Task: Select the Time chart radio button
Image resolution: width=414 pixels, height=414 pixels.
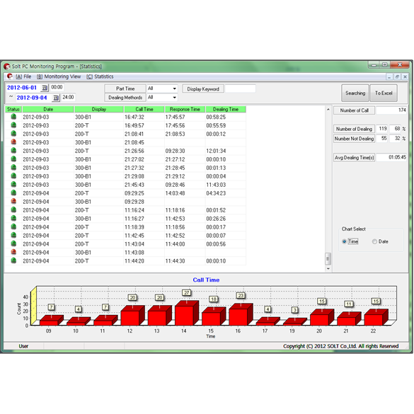Action: (x=344, y=241)
